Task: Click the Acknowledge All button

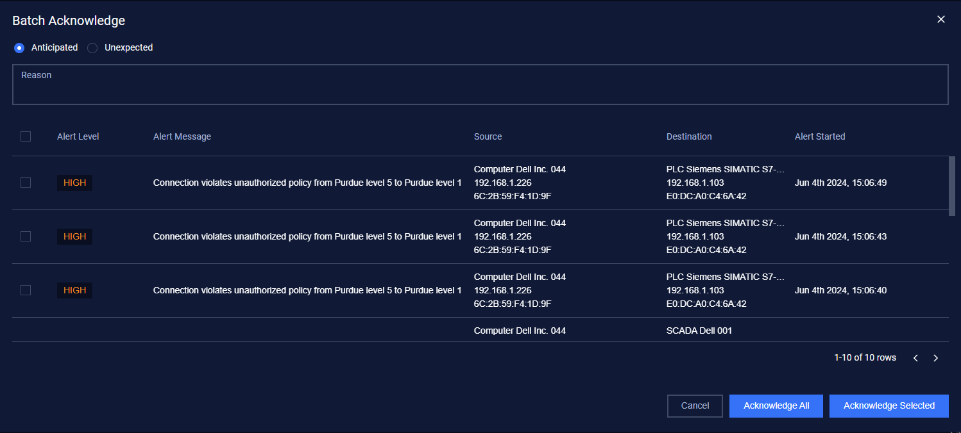Action: [776, 406]
